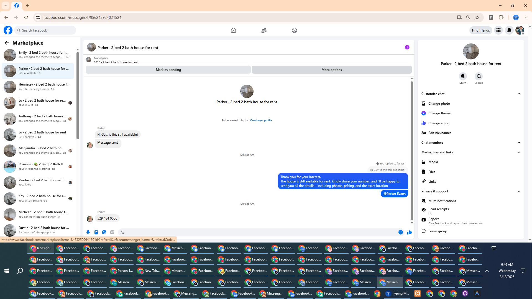Screen dimensions: 532x299
Task: Collapse the Media, files and links section
Action: [470, 152]
